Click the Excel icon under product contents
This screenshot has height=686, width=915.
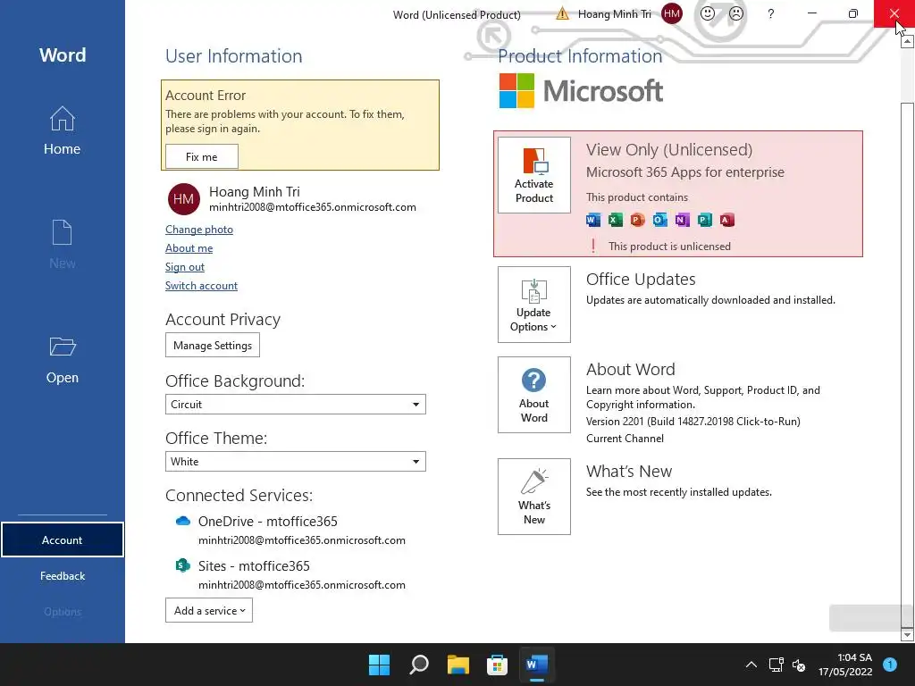click(x=615, y=220)
